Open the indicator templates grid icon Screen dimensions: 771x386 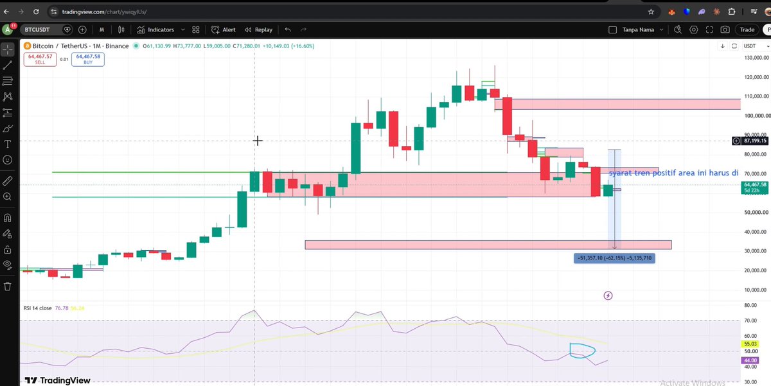195,30
